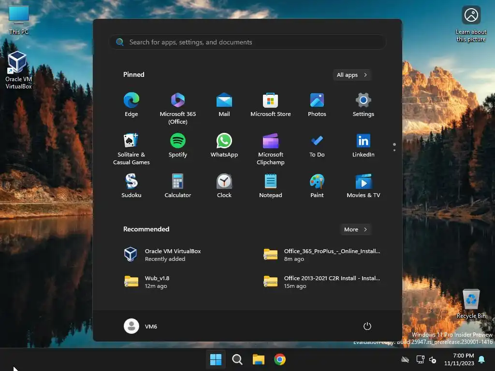Start Solitaire & Casual Games
Viewport: 495px width, 371px height.
[131, 149]
